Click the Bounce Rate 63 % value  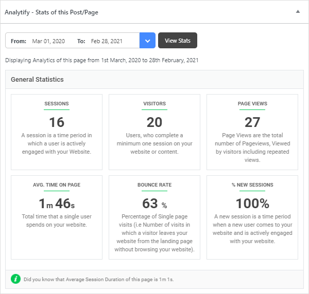(154, 204)
